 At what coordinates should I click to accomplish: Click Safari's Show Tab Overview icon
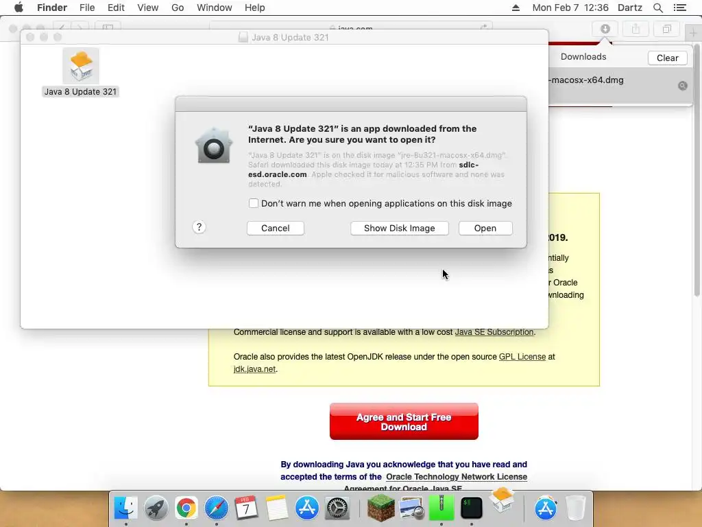(666, 29)
